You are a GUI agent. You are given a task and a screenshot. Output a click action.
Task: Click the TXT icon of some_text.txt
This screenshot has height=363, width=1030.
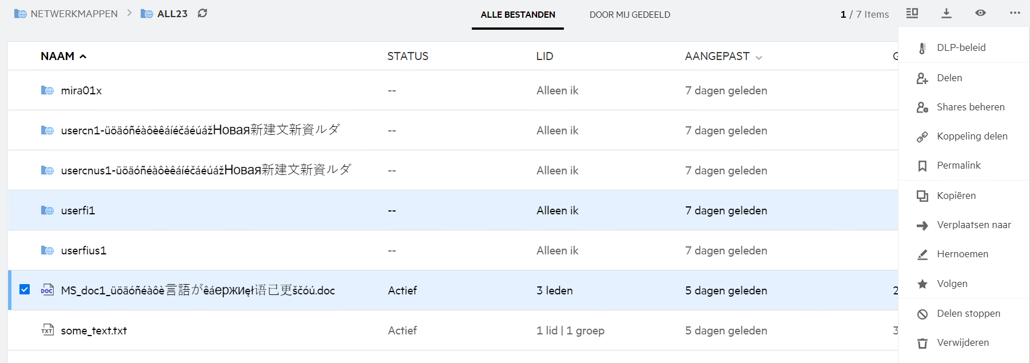pyautogui.click(x=47, y=330)
